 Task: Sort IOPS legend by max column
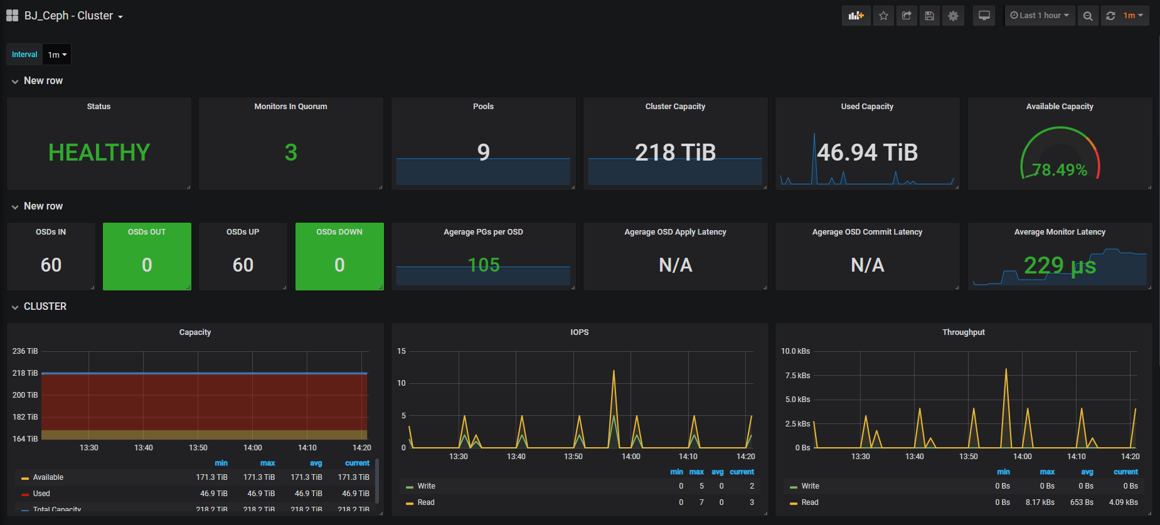(696, 472)
